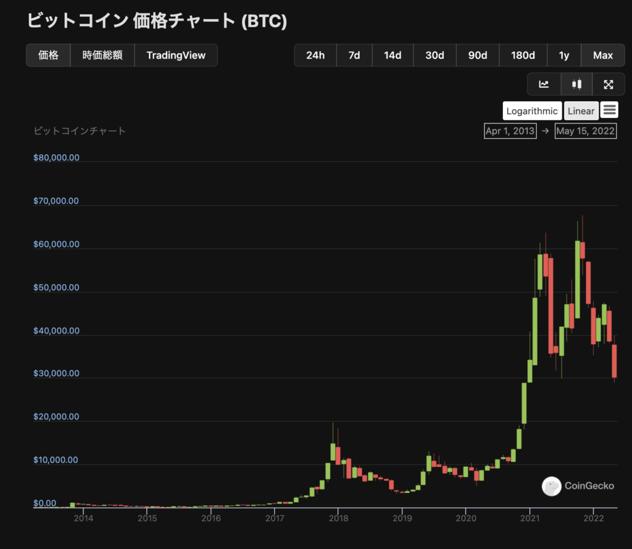The width and height of the screenshot is (632, 549).
Task: Set the range to 7d
Action: pyautogui.click(x=354, y=55)
